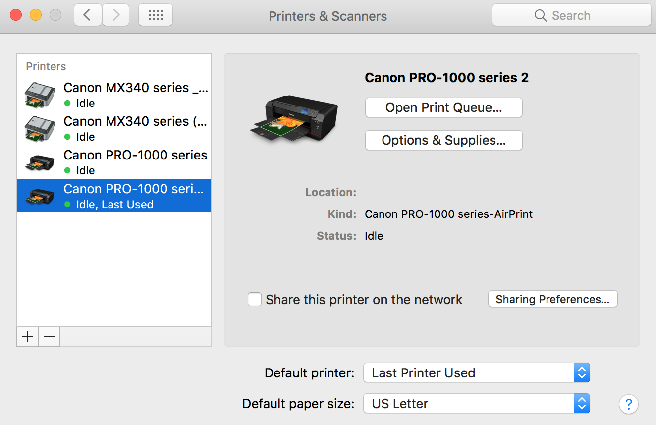The height and width of the screenshot is (425, 656).
Task: Click the back arrow in the toolbar
Action: (x=88, y=15)
